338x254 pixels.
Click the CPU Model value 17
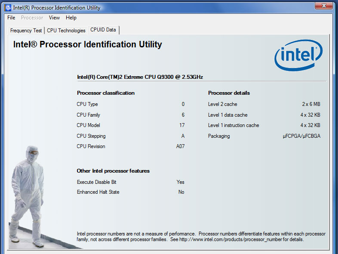tap(182, 125)
